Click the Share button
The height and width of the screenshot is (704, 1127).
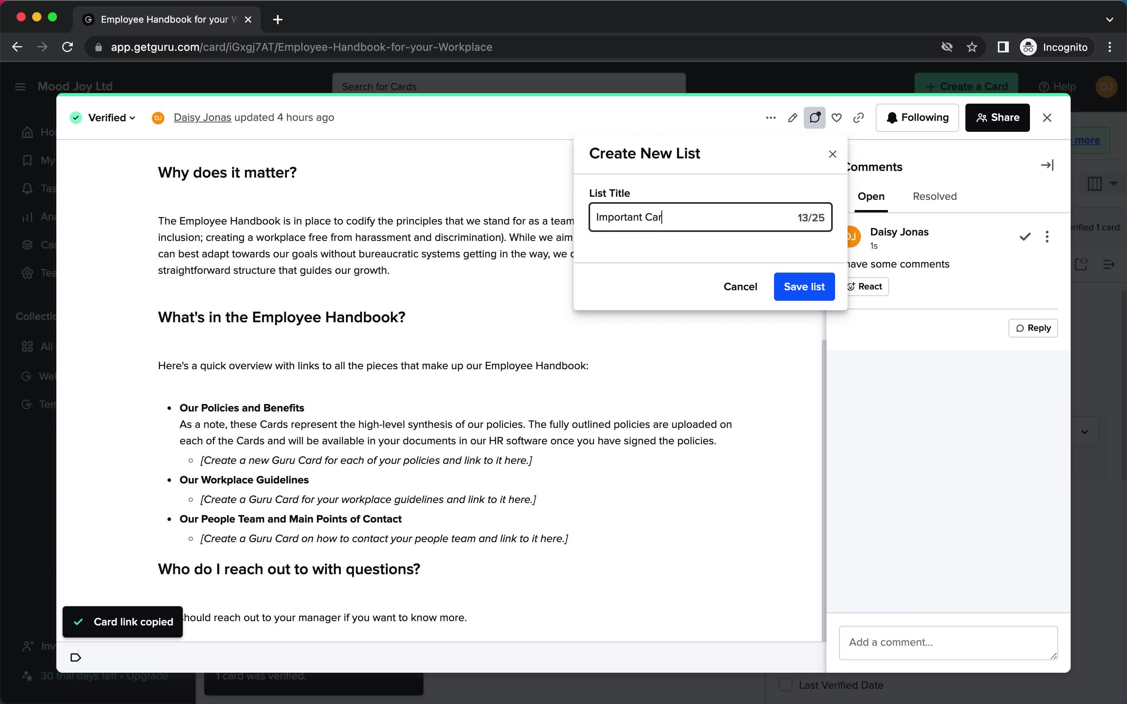click(997, 118)
